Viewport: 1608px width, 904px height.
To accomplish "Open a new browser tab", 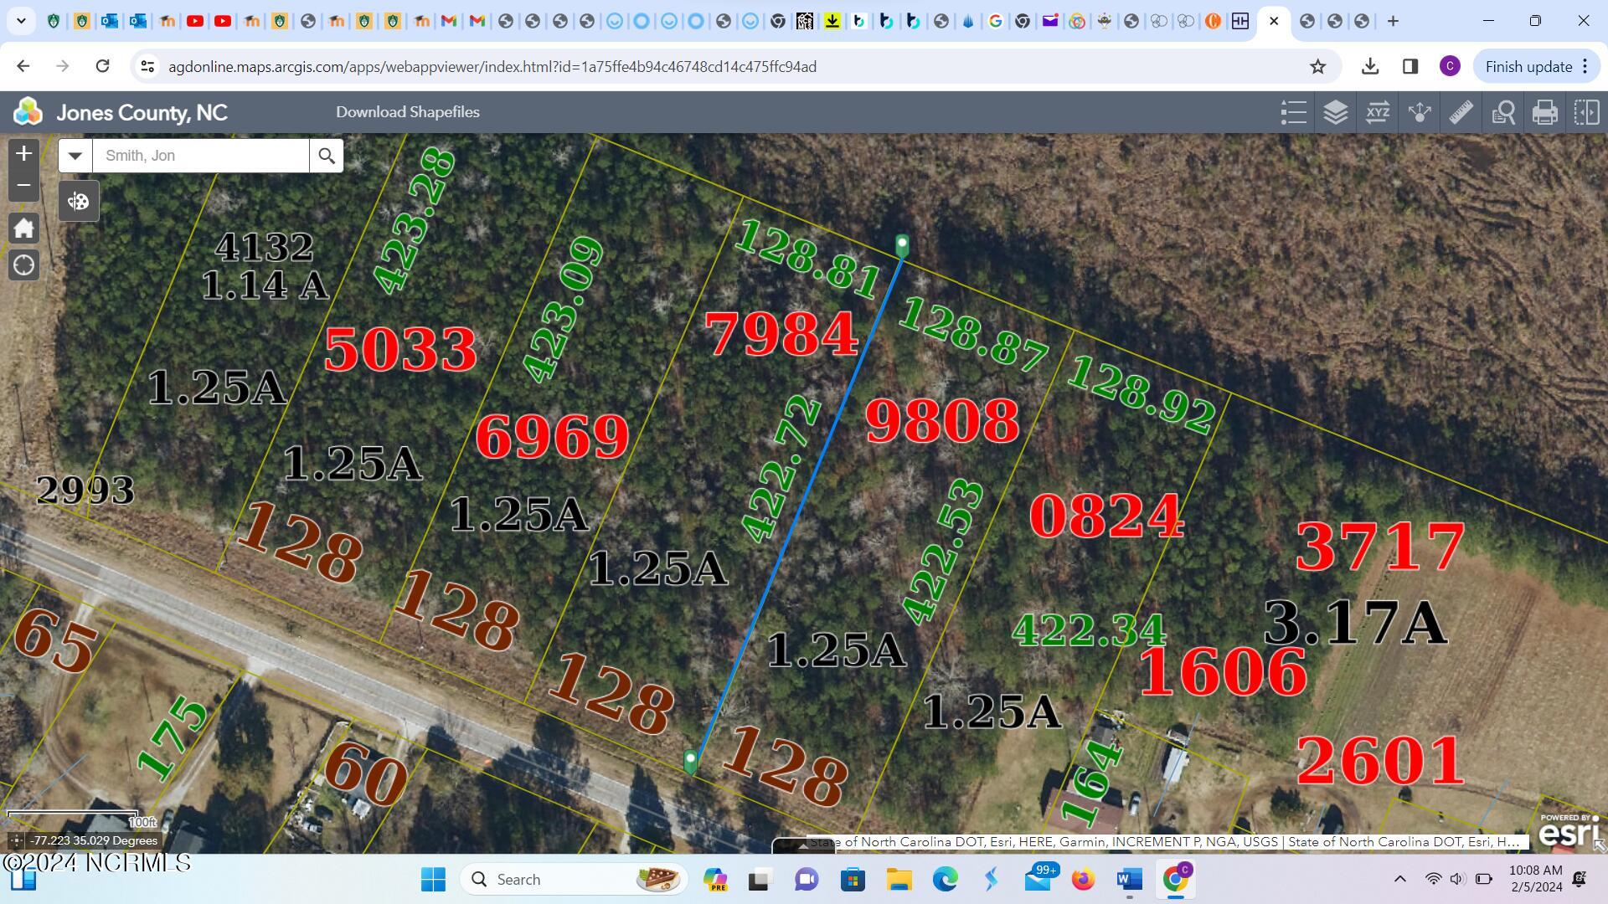I will (x=1393, y=21).
